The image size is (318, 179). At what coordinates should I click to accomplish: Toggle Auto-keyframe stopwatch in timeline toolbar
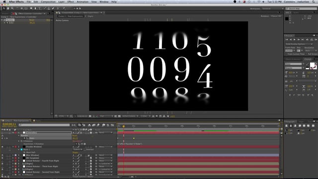[108, 125]
